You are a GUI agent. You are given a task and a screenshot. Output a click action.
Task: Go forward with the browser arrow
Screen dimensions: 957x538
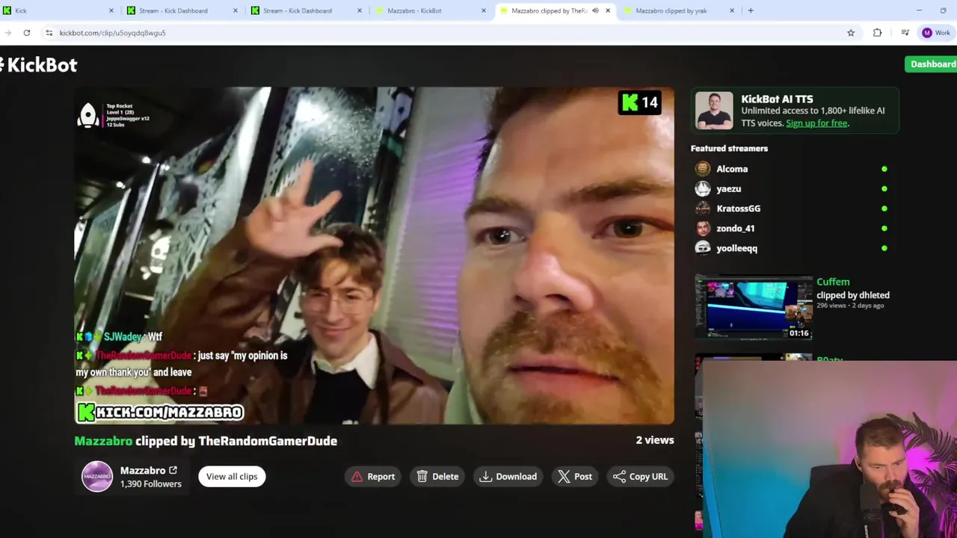[x=7, y=33]
